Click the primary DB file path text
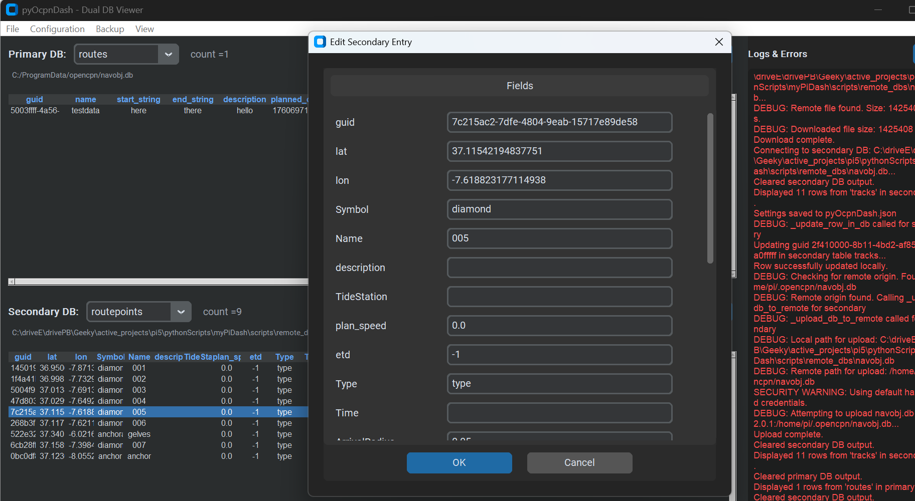 coord(73,75)
